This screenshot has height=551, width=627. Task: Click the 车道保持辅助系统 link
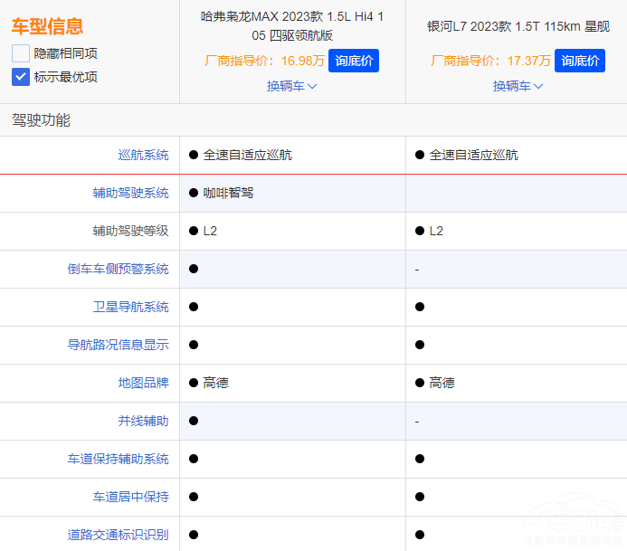[x=118, y=459]
